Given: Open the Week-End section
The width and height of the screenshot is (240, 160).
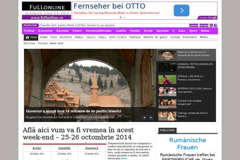Looking at the screenshot, I should point(56,43).
